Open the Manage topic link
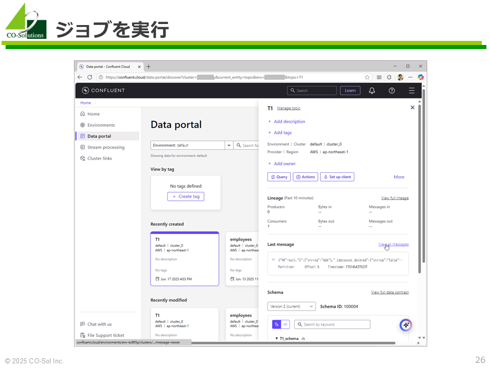490x368 pixels. 288,108
